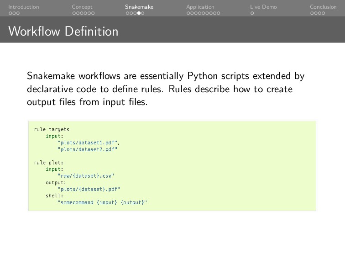
Task: Click the 'rule targets:' code line
Action: coord(53,129)
